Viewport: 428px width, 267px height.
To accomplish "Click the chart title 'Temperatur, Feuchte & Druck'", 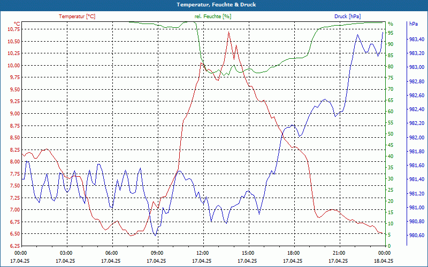I will click(216, 5).
